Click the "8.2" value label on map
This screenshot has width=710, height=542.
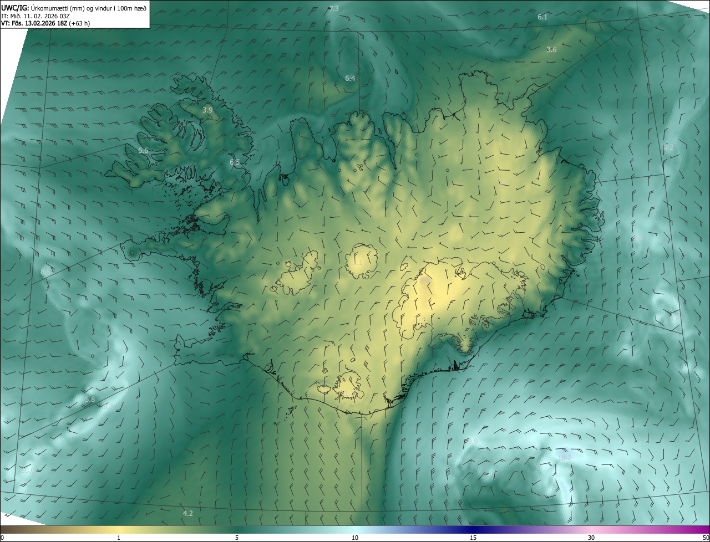668,147
